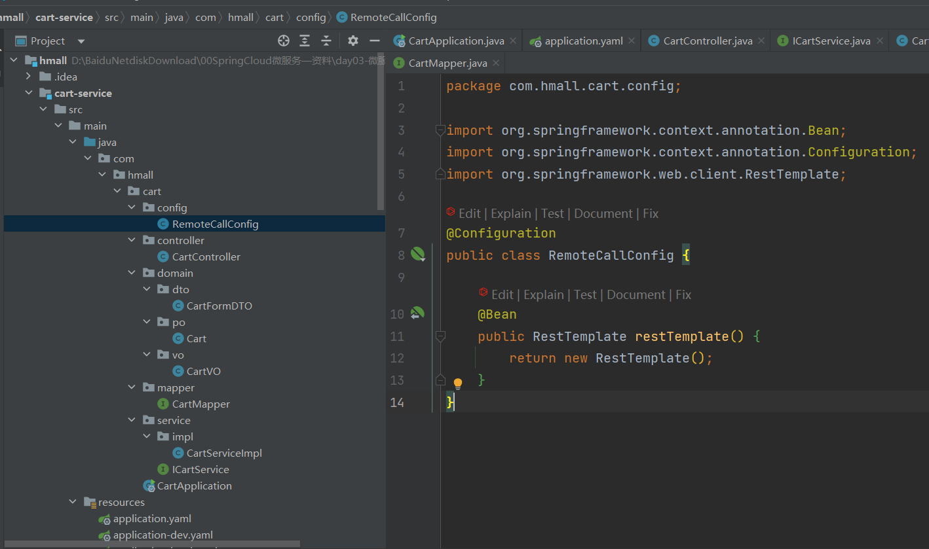The height and width of the screenshot is (549, 929).
Task: Click Document link above @Configuration
Action: pyautogui.click(x=603, y=213)
